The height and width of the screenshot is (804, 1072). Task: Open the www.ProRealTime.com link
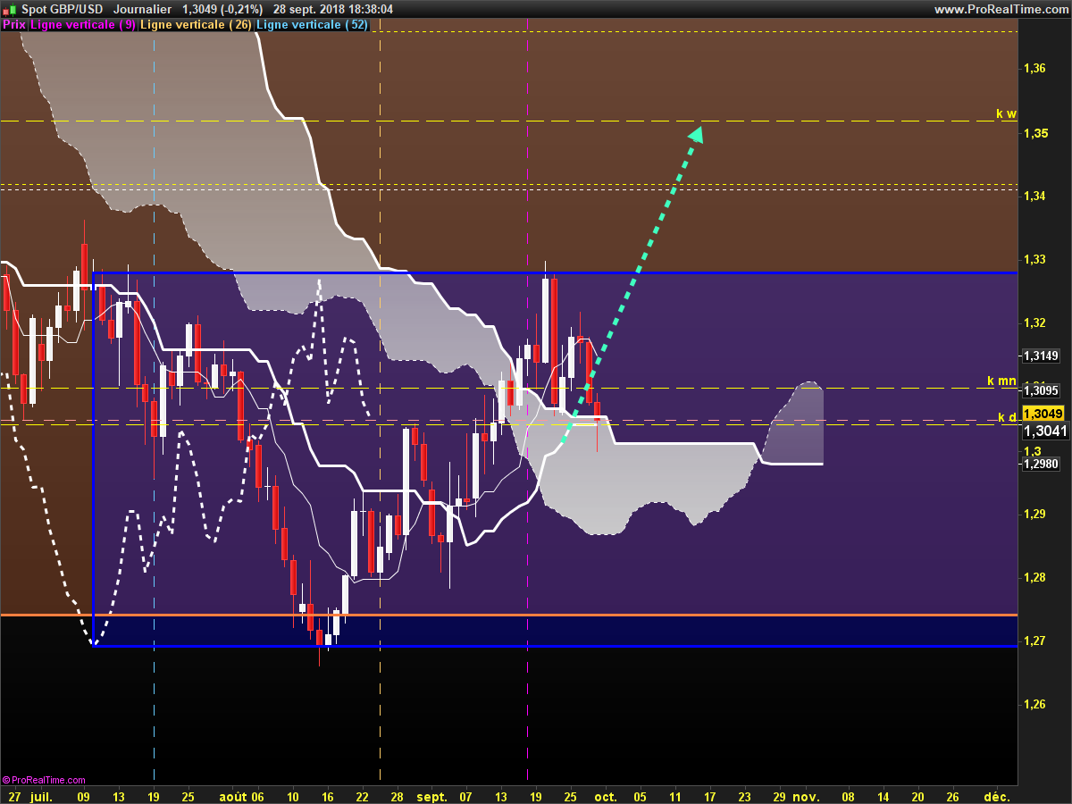tap(1001, 9)
